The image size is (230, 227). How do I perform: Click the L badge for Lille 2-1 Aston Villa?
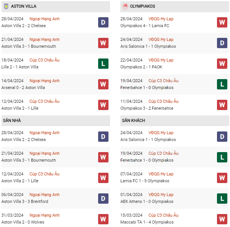click(x=103, y=63)
